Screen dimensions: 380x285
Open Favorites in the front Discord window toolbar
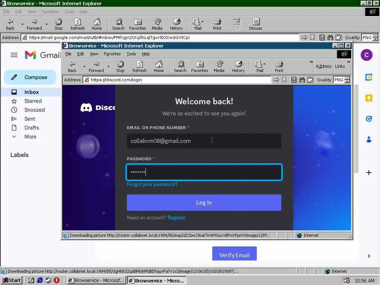[199, 67]
